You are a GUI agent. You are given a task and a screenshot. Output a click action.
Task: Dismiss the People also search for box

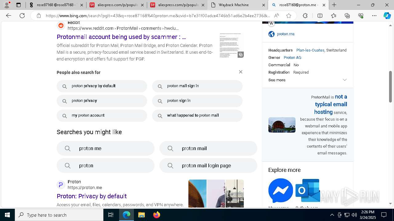pyautogui.click(x=241, y=72)
